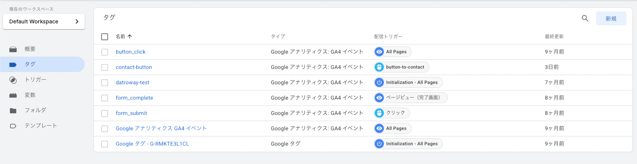Click the type text in form_submit row

317,113
